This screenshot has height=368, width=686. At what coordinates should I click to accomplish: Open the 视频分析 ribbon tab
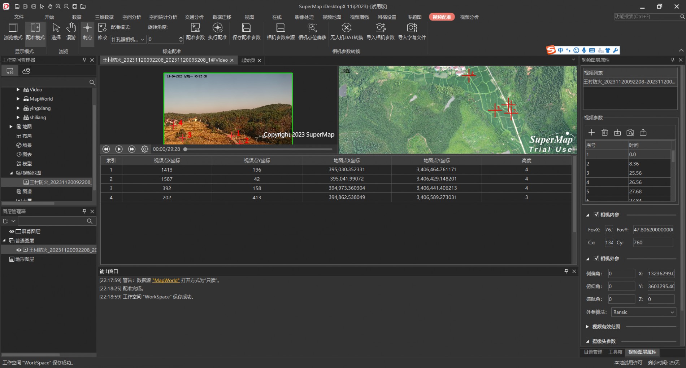[x=469, y=17]
